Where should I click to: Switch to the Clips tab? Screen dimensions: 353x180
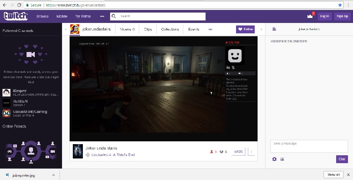tap(148, 29)
